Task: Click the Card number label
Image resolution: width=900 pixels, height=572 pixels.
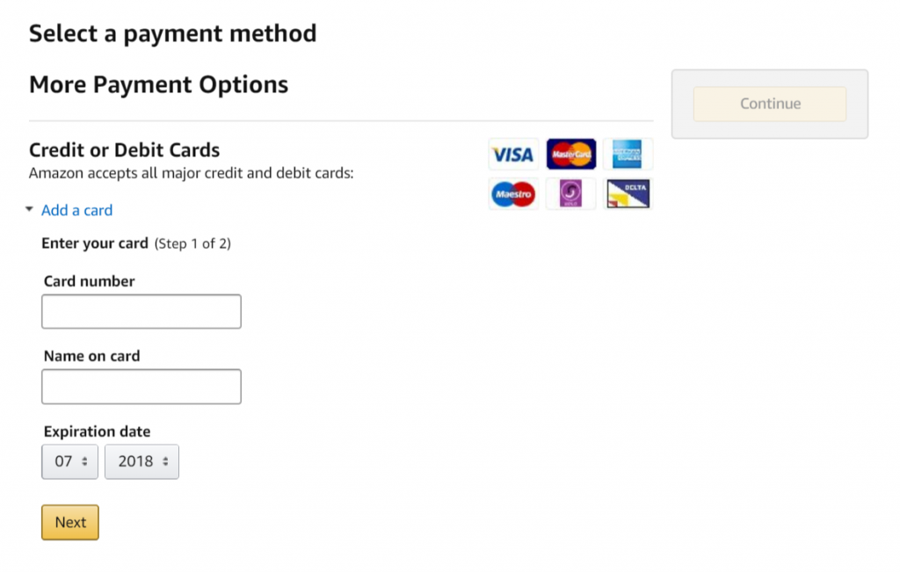Action: pos(89,281)
